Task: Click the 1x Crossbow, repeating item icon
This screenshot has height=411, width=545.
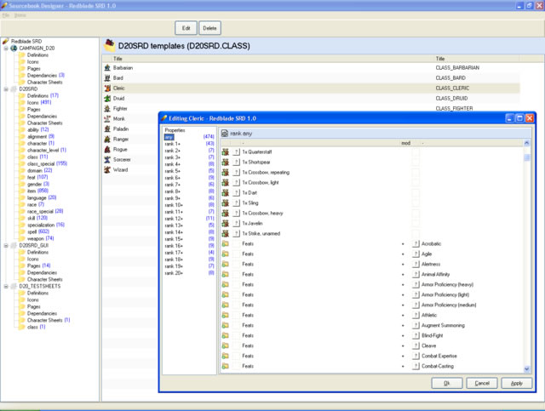Action: 225,173
